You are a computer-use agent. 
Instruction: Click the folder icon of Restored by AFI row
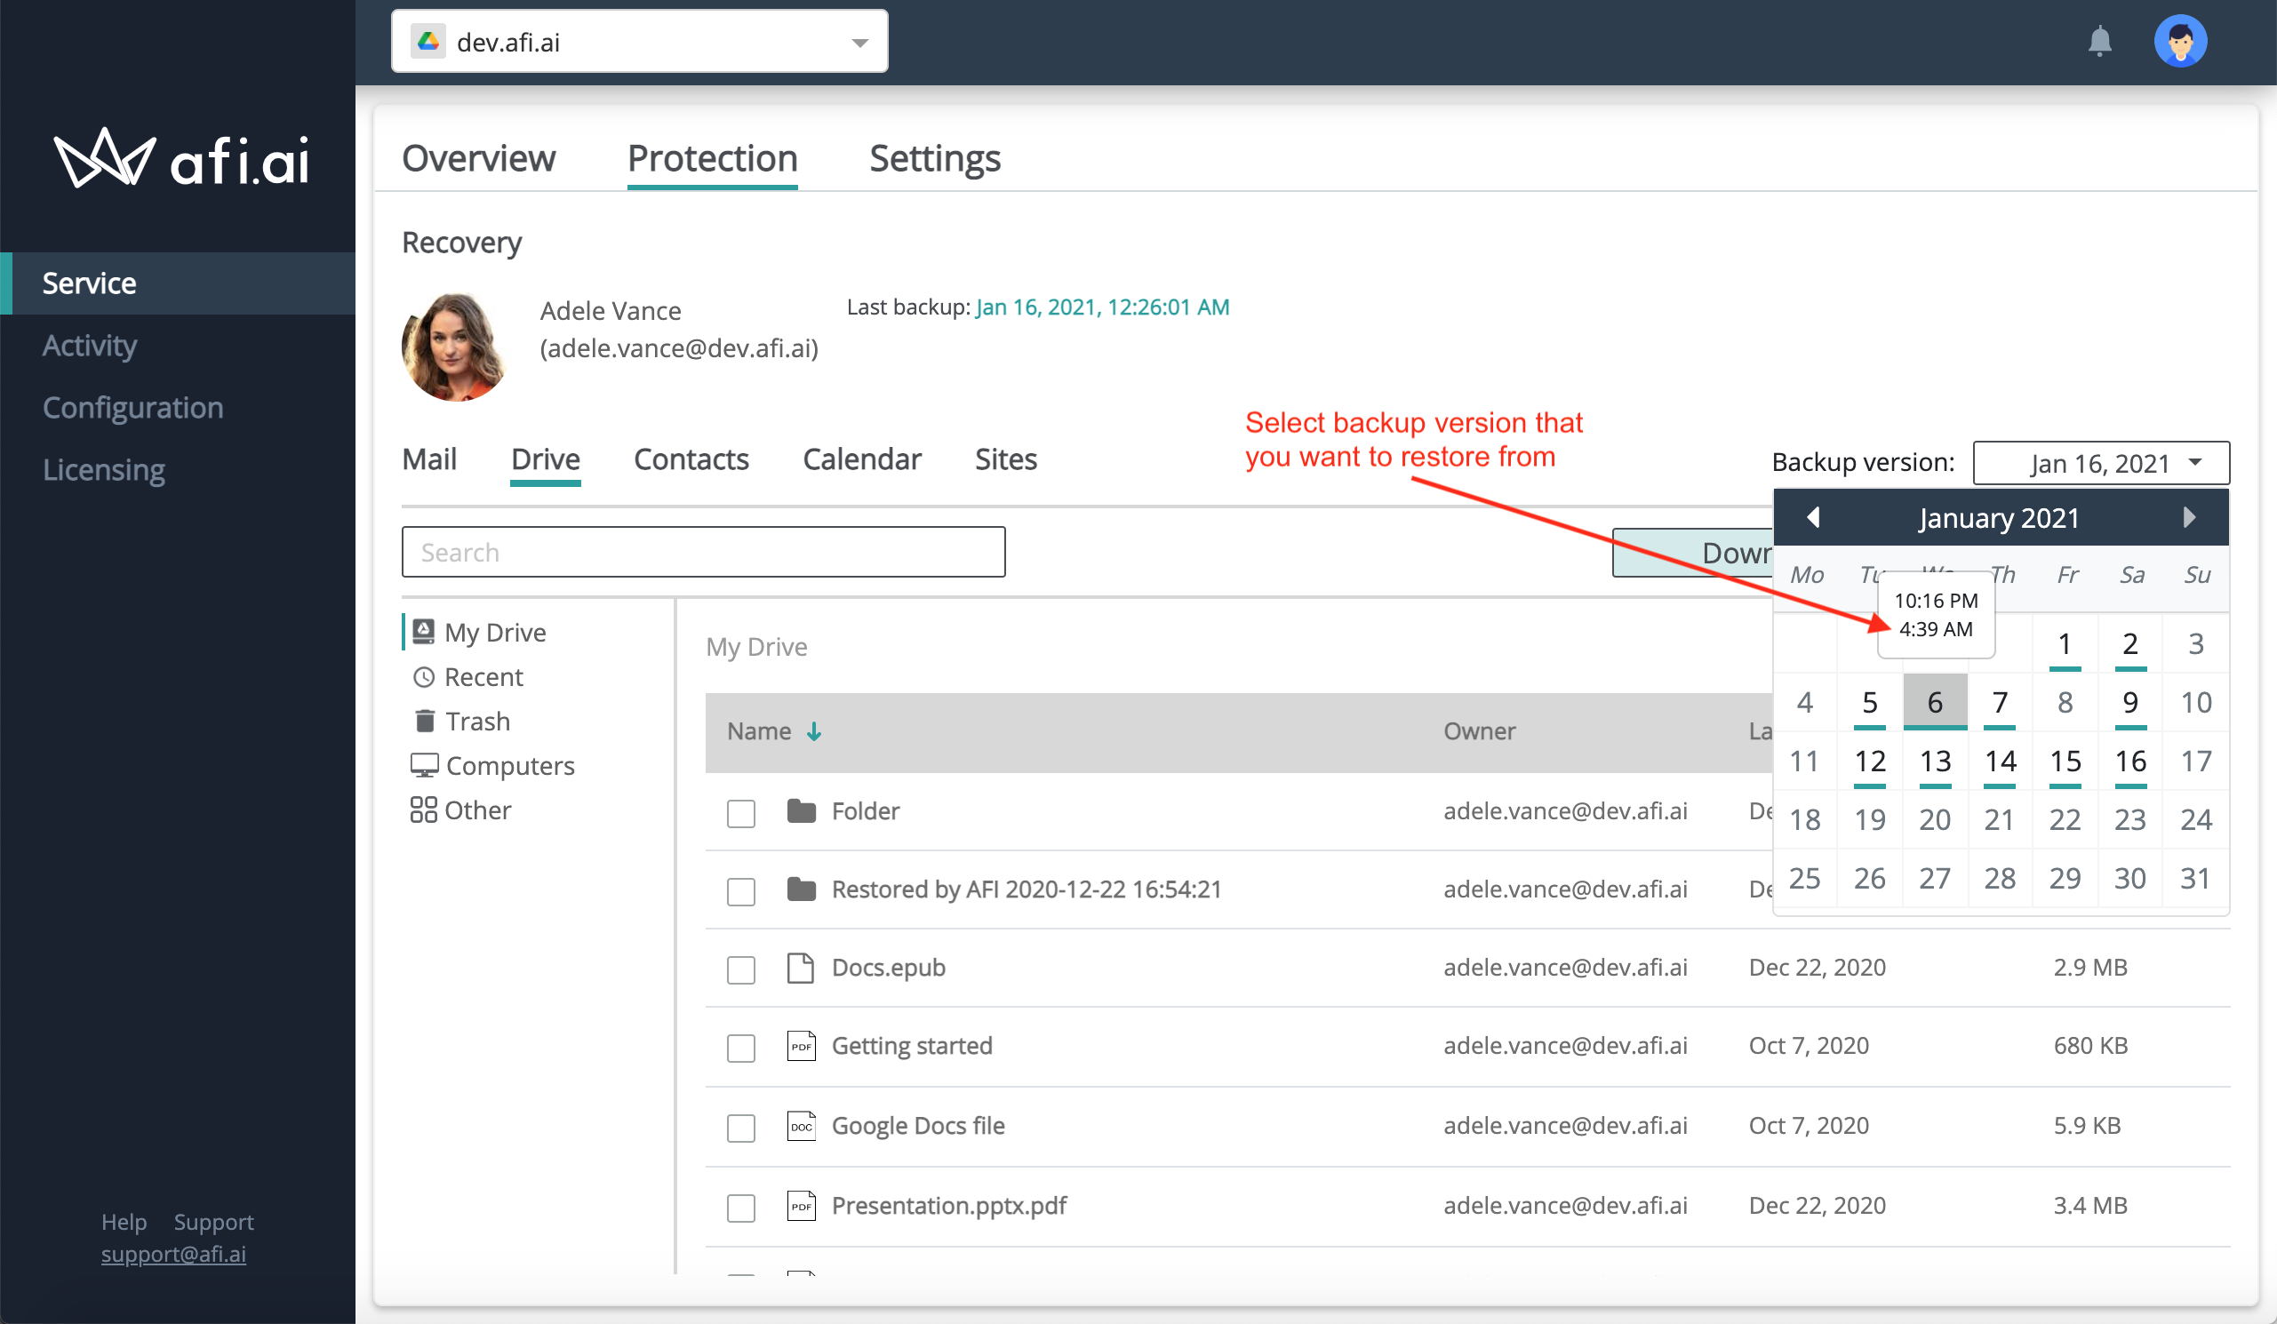pos(801,889)
